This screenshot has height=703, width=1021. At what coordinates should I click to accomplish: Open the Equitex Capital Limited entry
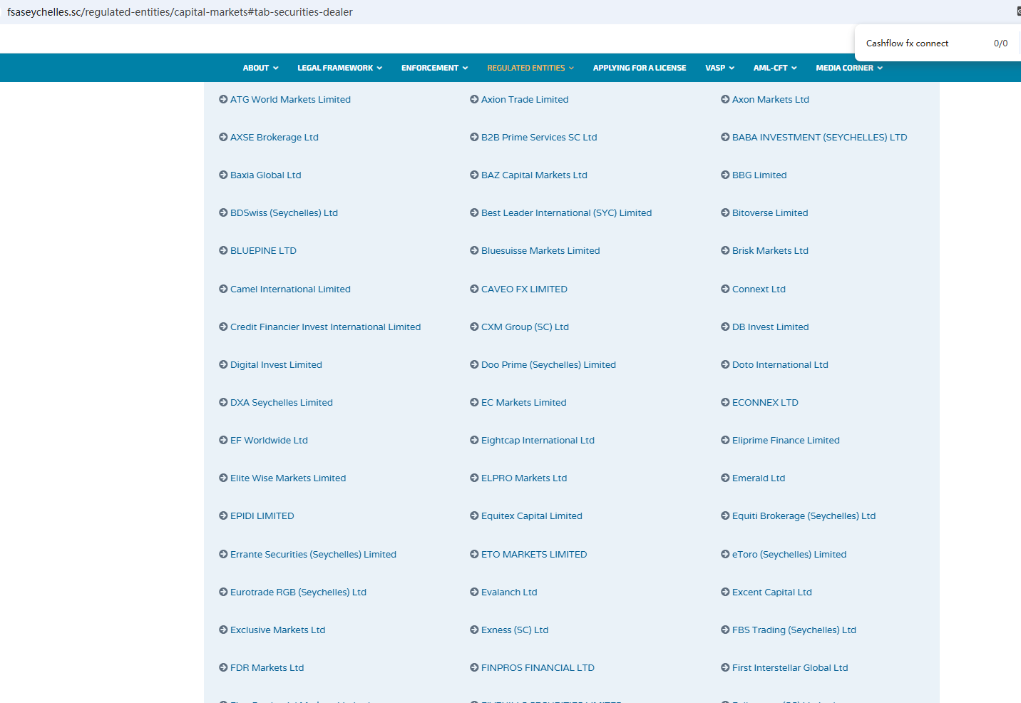click(x=532, y=516)
